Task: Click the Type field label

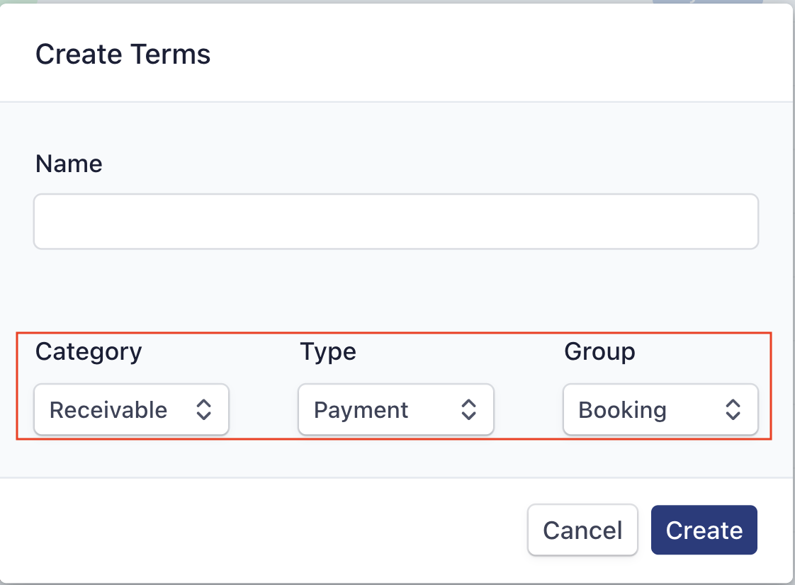Action: coord(328,351)
